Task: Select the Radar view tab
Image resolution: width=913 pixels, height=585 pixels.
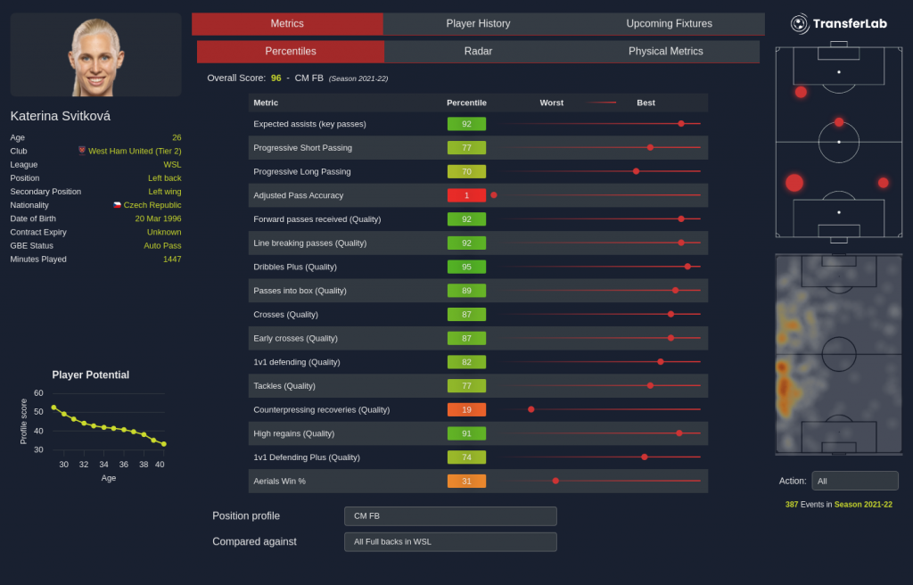Action: click(x=478, y=52)
